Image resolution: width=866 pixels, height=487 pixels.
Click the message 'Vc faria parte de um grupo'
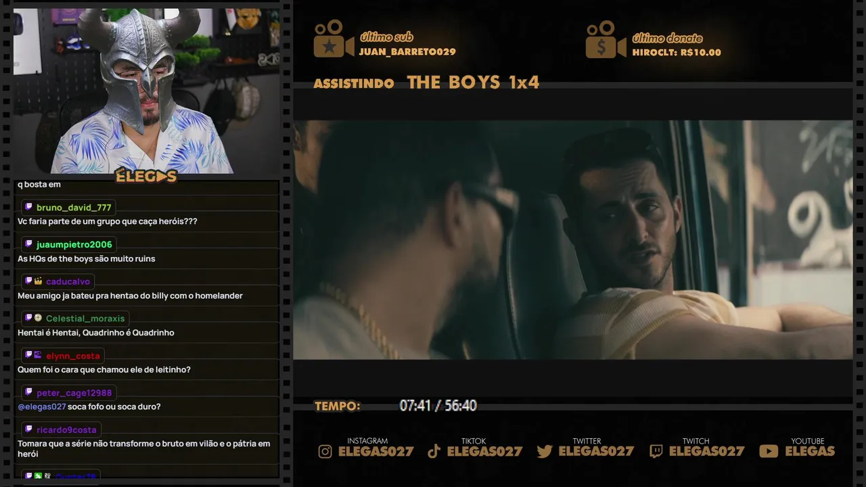(108, 222)
